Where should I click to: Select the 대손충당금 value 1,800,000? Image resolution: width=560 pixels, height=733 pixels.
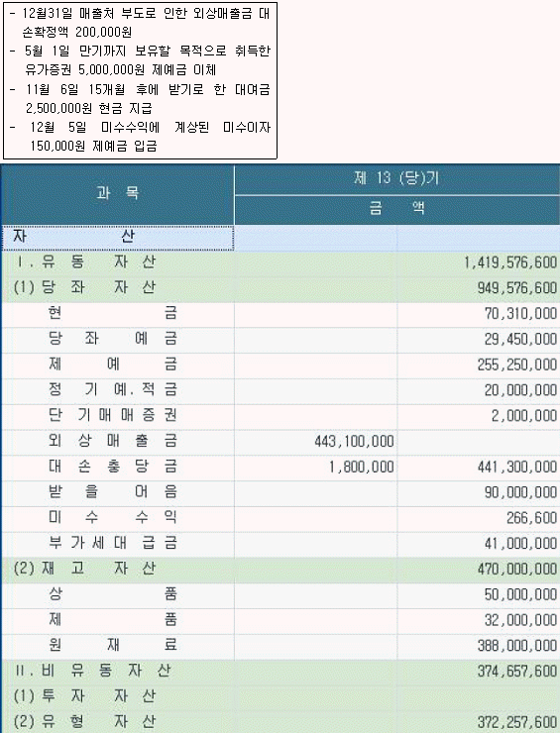click(361, 467)
